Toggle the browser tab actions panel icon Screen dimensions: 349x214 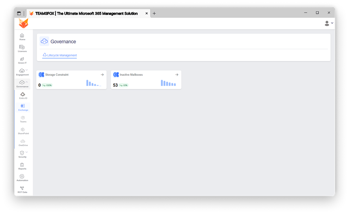click(19, 13)
